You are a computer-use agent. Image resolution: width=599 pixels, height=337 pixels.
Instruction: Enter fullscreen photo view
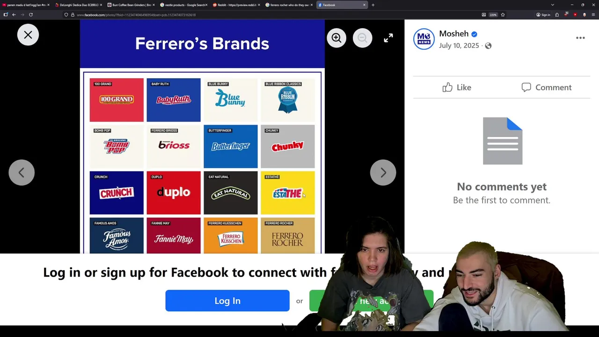pyautogui.click(x=388, y=38)
